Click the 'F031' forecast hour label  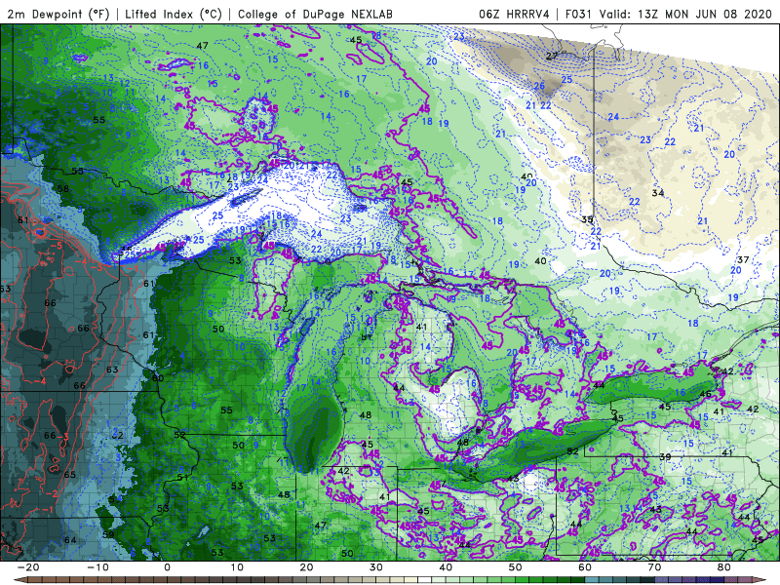[x=578, y=14]
